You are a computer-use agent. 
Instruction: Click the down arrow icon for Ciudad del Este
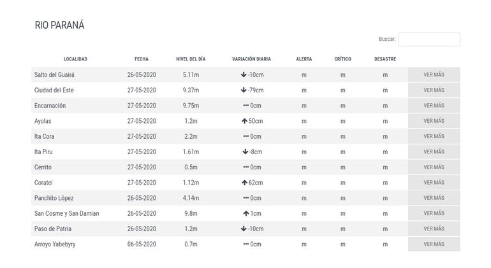pos(244,90)
